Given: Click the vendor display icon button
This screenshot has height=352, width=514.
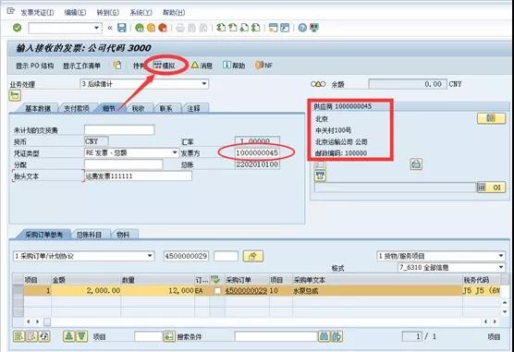Looking at the screenshot, I should pyautogui.click(x=491, y=118).
